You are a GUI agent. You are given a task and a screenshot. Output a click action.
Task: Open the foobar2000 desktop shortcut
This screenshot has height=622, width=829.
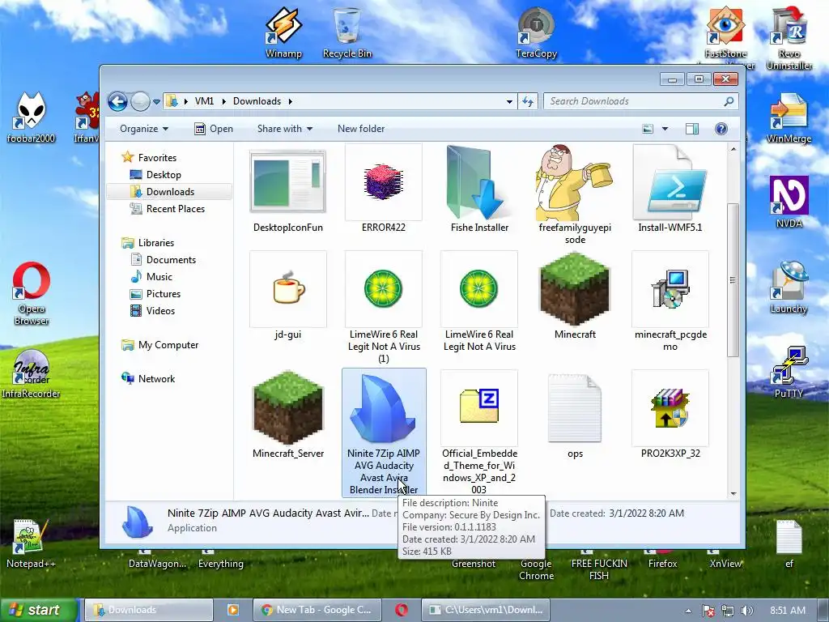(31, 117)
